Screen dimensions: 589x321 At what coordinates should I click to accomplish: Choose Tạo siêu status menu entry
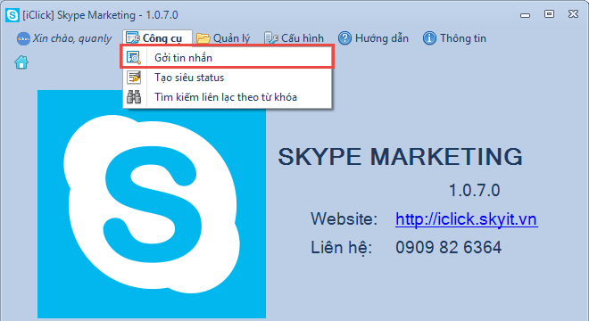coord(227,78)
